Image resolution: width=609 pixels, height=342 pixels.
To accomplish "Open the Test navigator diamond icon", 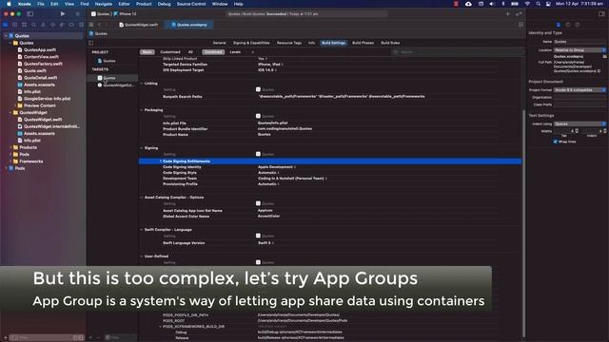I will pyautogui.click(x=52, y=25).
